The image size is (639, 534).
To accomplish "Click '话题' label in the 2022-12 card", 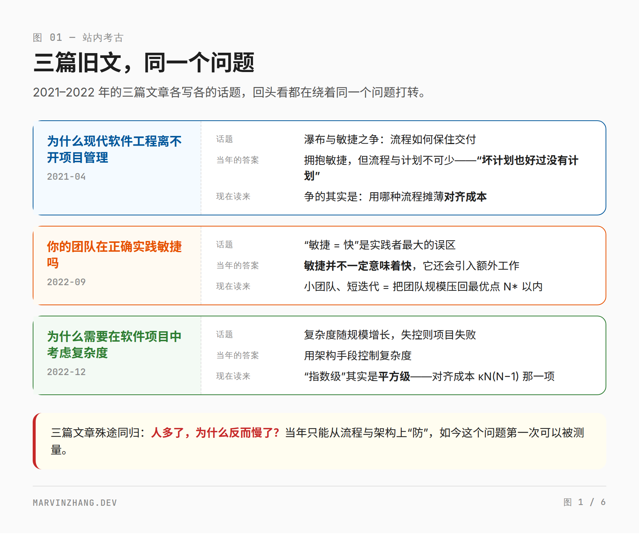I will (224, 335).
